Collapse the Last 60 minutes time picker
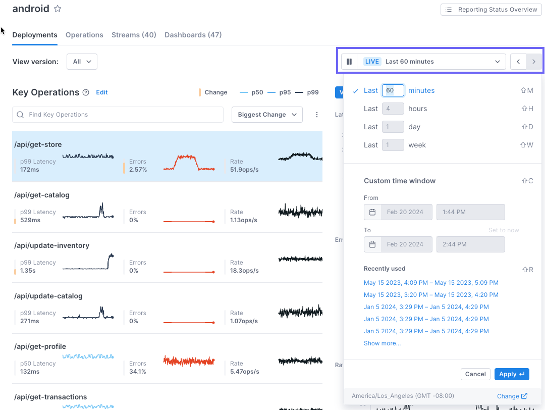The height and width of the screenshot is (410, 545). click(x=431, y=62)
